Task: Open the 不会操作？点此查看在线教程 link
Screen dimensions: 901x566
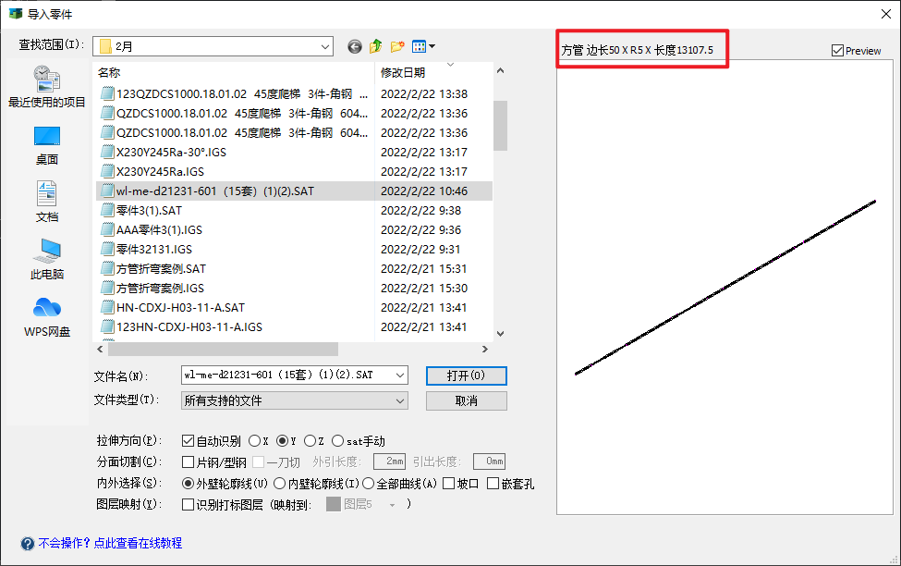Action: [110, 543]
